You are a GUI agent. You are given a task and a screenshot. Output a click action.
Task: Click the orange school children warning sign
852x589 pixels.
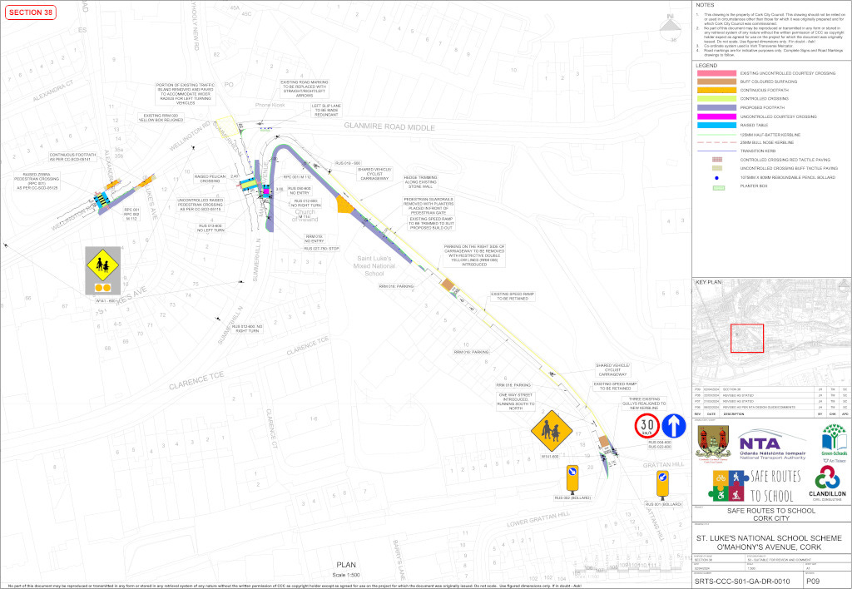pos(552,432)
